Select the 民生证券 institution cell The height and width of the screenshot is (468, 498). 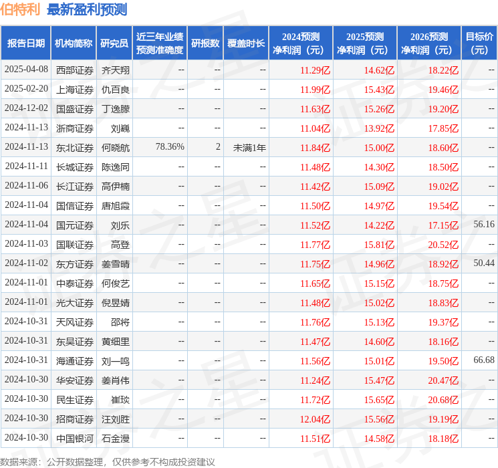(75, 400)
